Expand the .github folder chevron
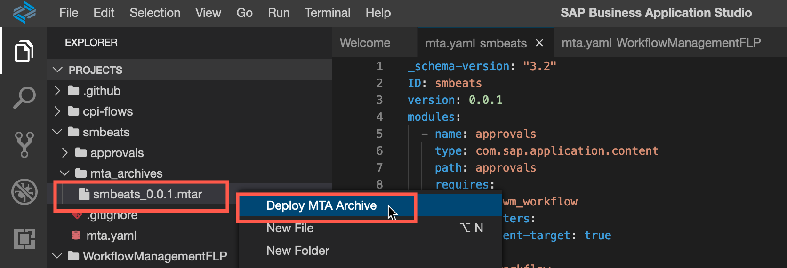Screen dimensions: 787x268 pos(57,90)
